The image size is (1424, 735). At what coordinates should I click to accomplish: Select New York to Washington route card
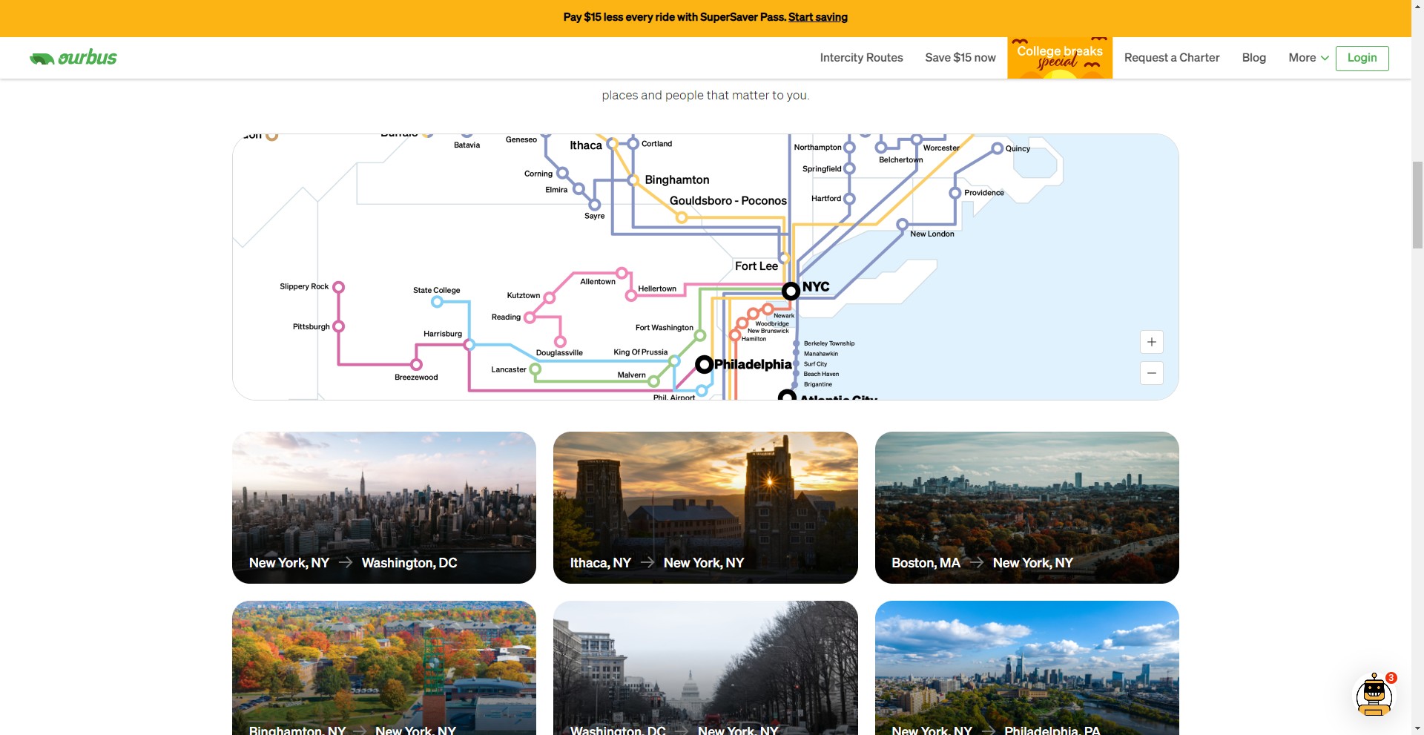(x=383, y=507)
